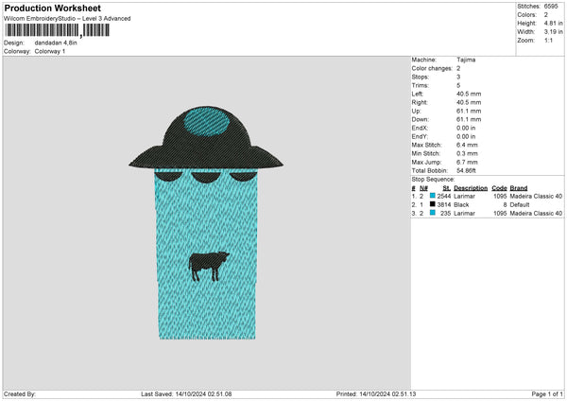Viewport: 567px width, 401px height.
Task: Click the 'Description' column header
Action: pos(471,188)
